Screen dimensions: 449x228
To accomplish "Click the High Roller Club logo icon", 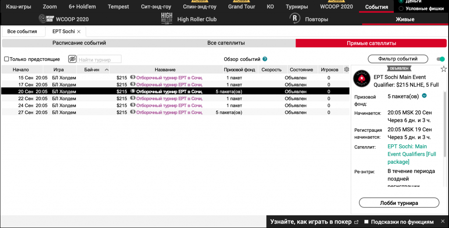I will (167, 19).
